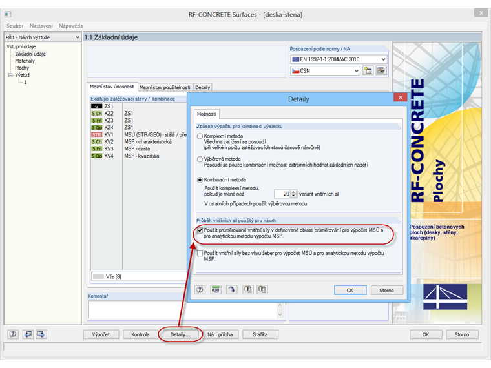Click the right of the two paired icons before the OK button
This screenshot has height=368, width=491.
(x=262, y=290)
